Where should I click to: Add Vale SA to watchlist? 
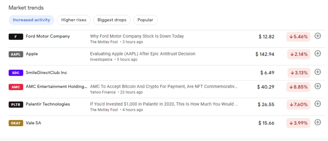tap(317, 122)
